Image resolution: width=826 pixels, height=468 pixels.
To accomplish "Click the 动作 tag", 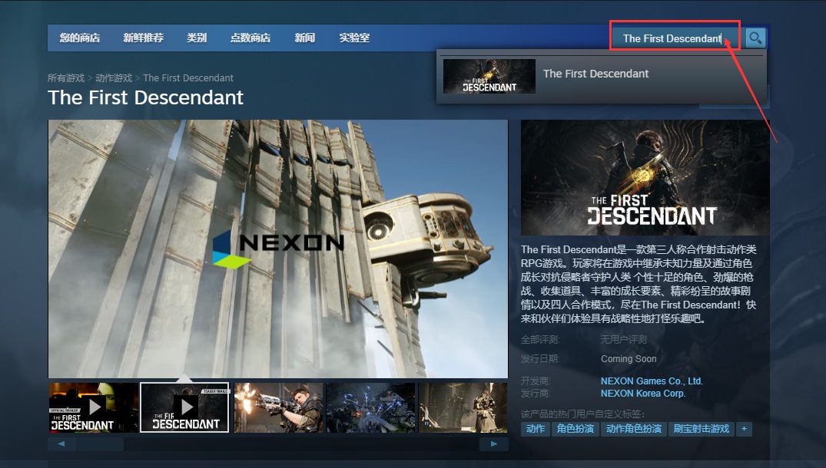I will coord(536,429).
